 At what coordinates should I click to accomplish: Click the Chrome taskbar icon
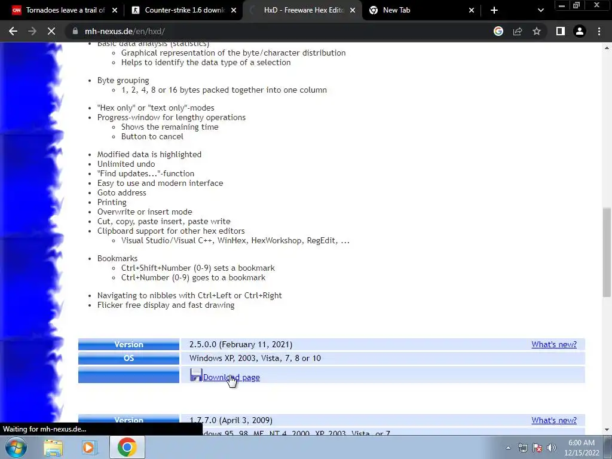pyautogui.click(x=127, y=448)
